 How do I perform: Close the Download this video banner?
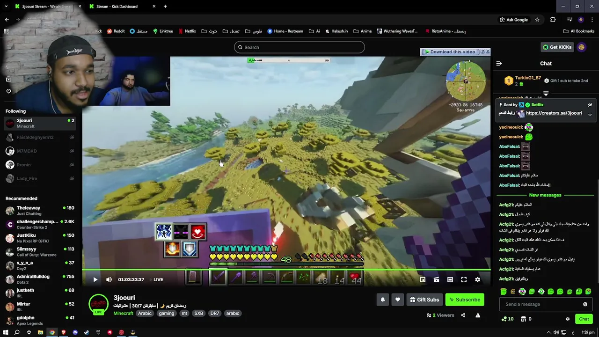coord(488,51)
